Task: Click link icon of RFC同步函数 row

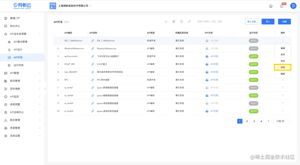Action: point(92,80)
